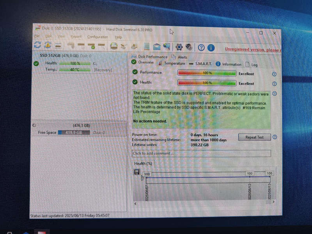Click the 'Excellent' rating next to Health
The height and width of the screenshot is (234, 312).
point(246,83)
